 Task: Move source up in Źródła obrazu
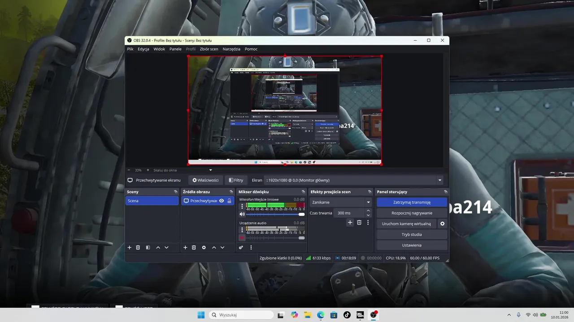[x=214, y=247]
